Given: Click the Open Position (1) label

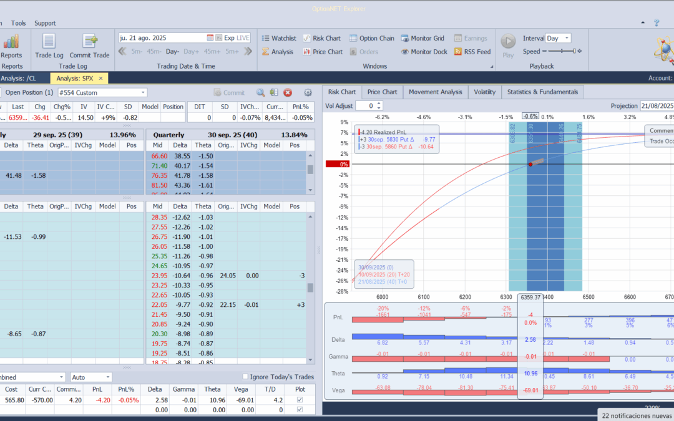Looking at the screenshot, I should tap(29, 92).
